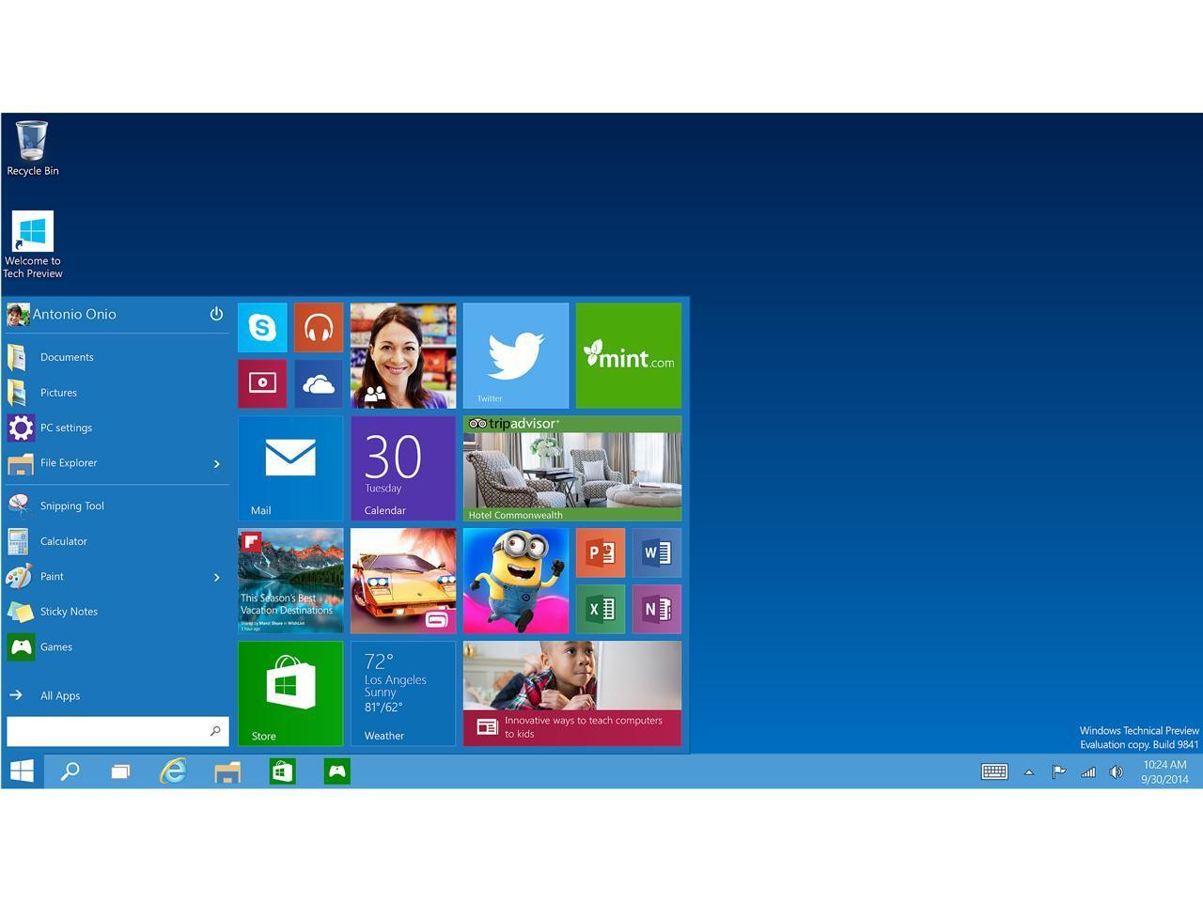Open the Store tile
Image resolution: width=1203 pixels, height=902 pixels.
[290, 692]
